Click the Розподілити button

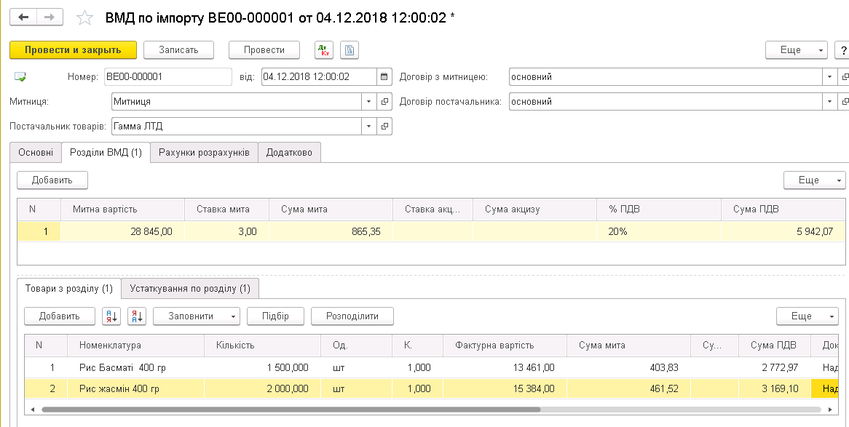tap(352, 316)
